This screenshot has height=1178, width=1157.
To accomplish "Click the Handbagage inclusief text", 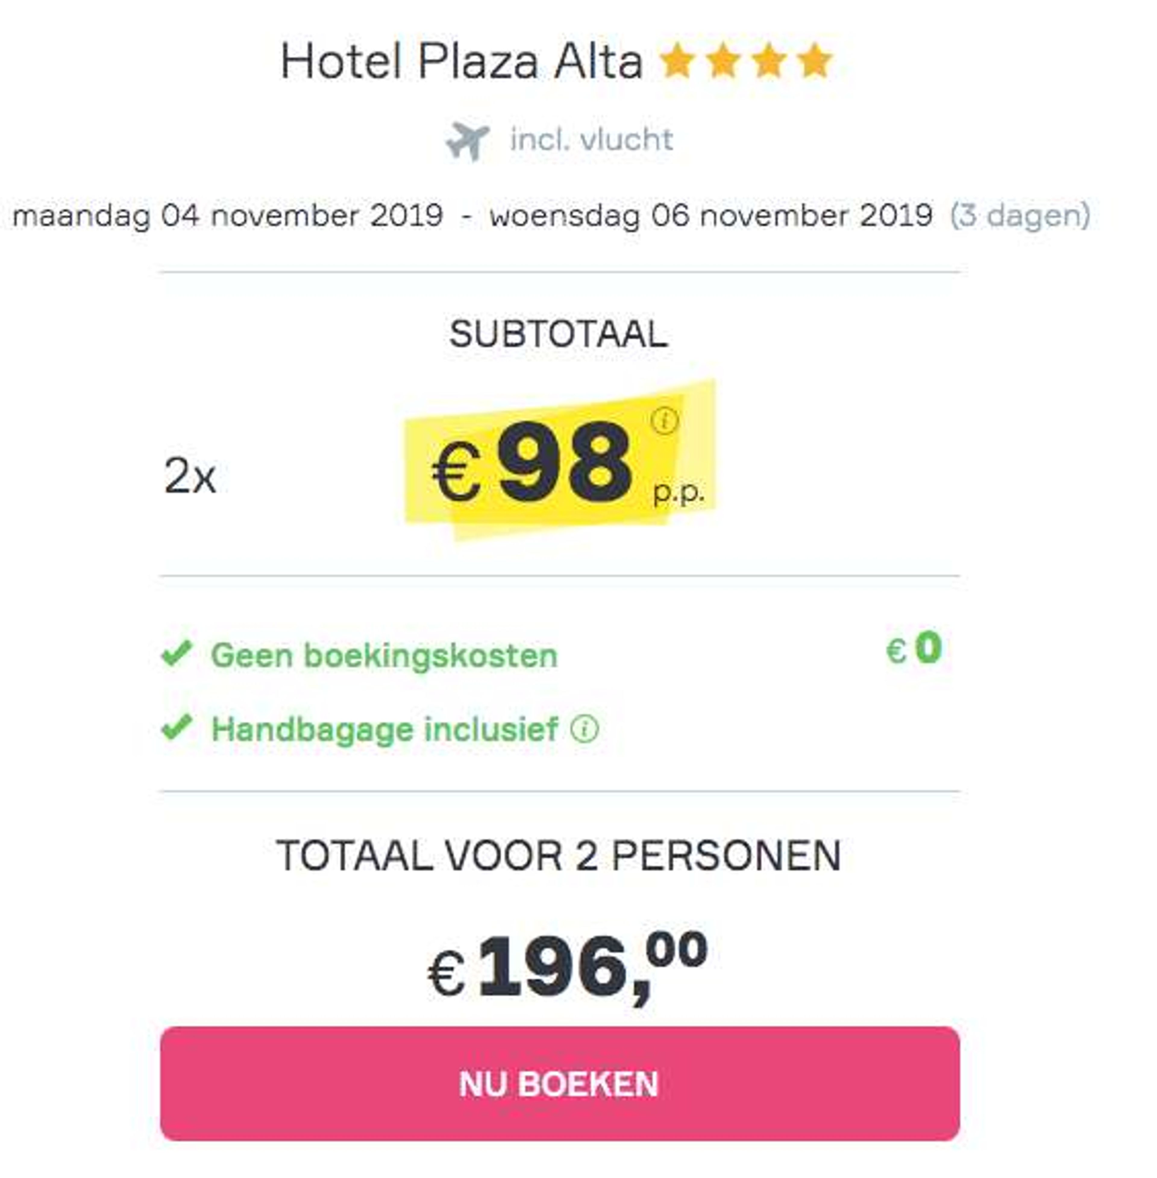I will (385, 729).
